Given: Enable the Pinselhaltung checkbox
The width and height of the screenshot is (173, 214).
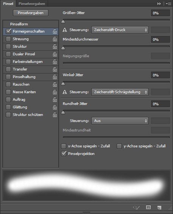Looking at the screenshot, I should (x=8, y=77).
